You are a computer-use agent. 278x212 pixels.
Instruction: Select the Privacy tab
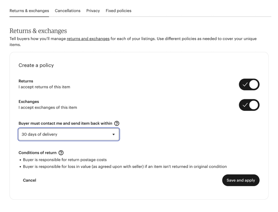pos(93,11)
